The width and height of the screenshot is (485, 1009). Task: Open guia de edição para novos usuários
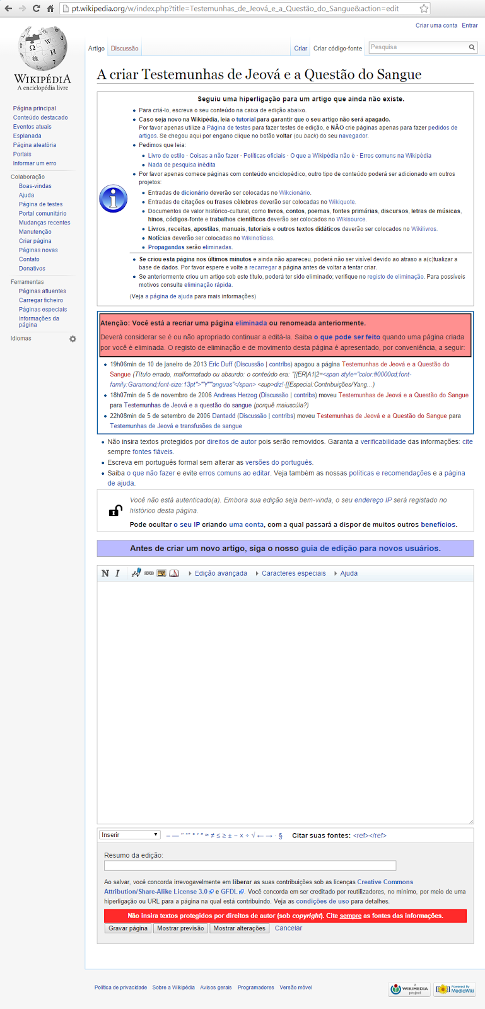pyautogui.click(x=371, y=548)
